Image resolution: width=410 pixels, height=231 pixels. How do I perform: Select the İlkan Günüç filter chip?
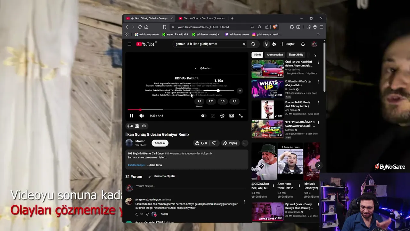[x=296, y=55]
